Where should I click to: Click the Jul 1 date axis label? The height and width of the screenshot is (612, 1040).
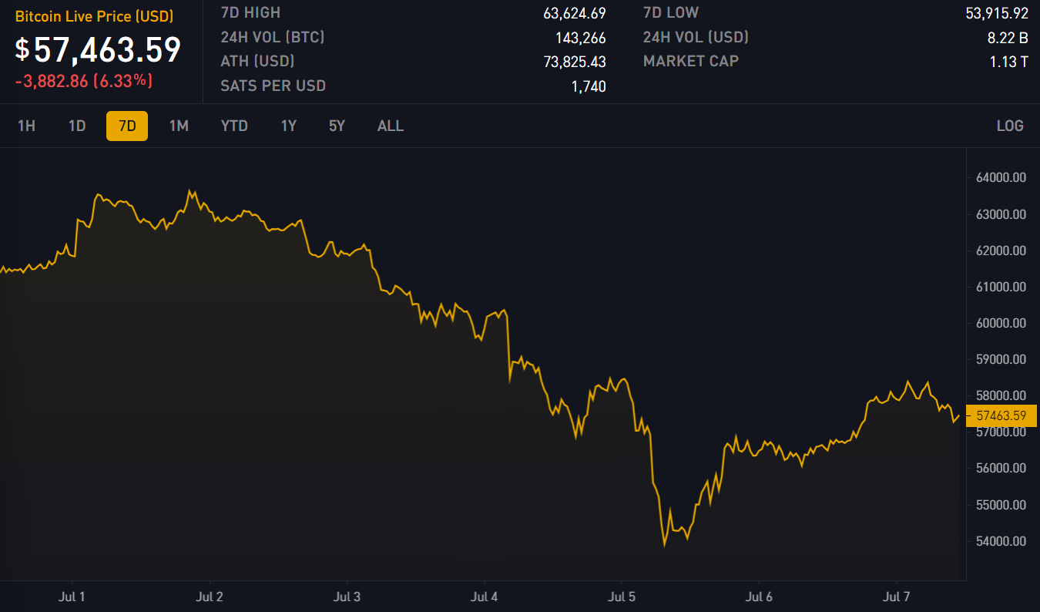click(x=72, y=597)
